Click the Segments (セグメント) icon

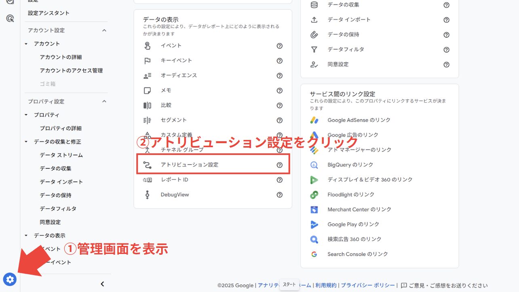[147, 120]
